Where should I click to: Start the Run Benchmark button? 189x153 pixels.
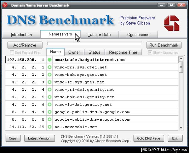click(x=164, y=45)
